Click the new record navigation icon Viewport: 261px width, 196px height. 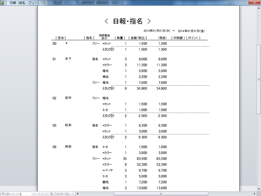(x=43, y=194)
